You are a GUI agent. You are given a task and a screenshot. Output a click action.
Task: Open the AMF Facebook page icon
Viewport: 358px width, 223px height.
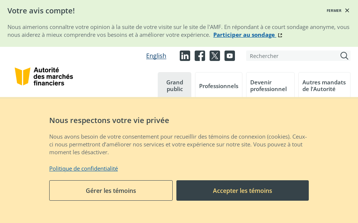click(x=200, y=56)
